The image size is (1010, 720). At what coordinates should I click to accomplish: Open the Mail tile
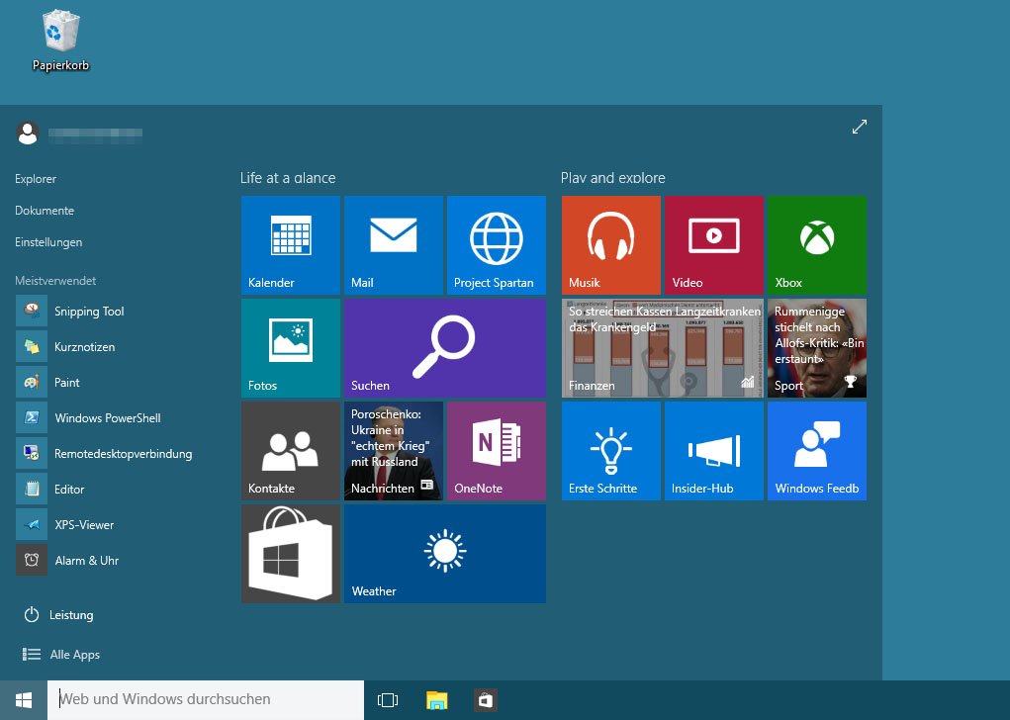pyautogui.click(x=394, y=245)
